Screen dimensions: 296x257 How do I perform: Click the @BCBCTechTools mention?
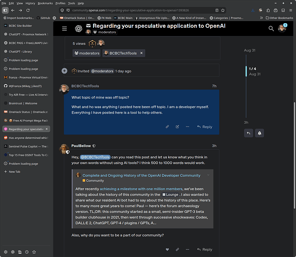pos(95,157)
